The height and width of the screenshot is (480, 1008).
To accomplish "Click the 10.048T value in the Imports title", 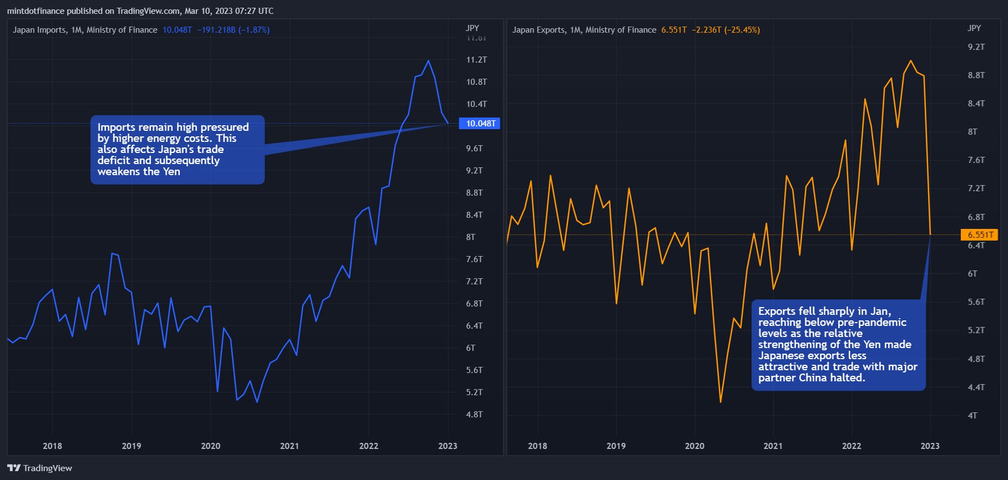I will click(x=177, y=30).
